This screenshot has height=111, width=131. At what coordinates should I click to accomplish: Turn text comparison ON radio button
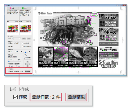click(x=17, y=66)
